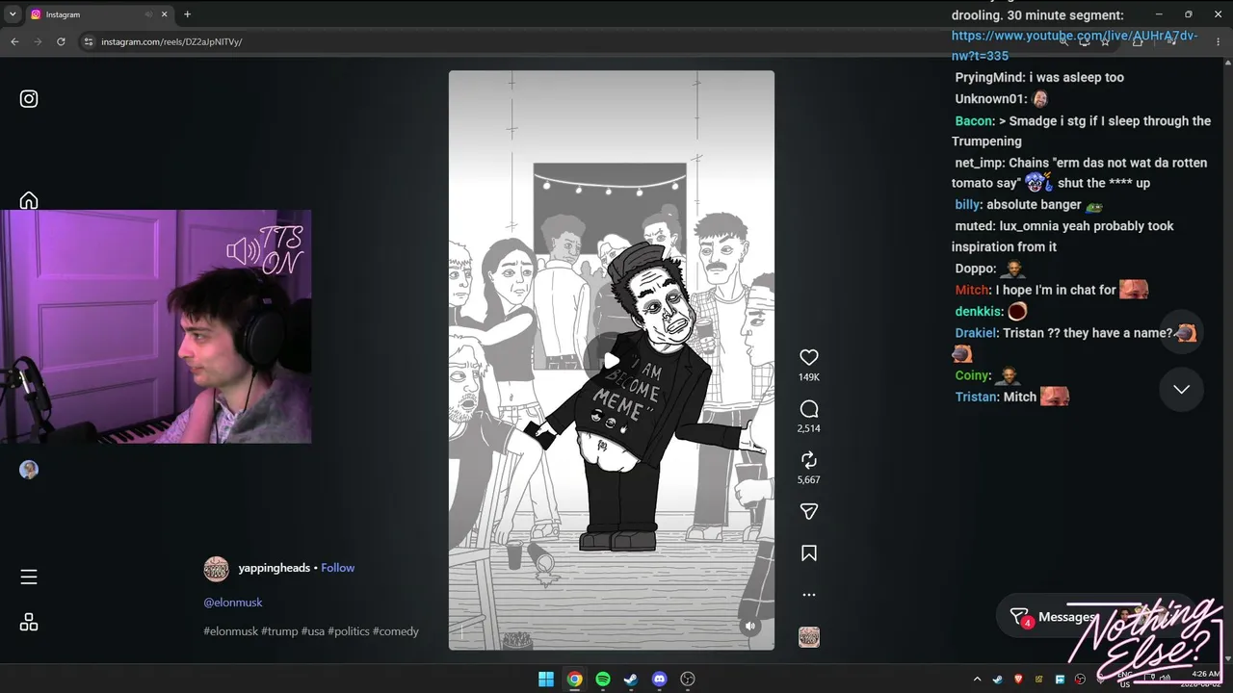Screen dimensions: 1233x693
Task: Expand the system tray hidden icons chevron
Action: pos(977,680)
